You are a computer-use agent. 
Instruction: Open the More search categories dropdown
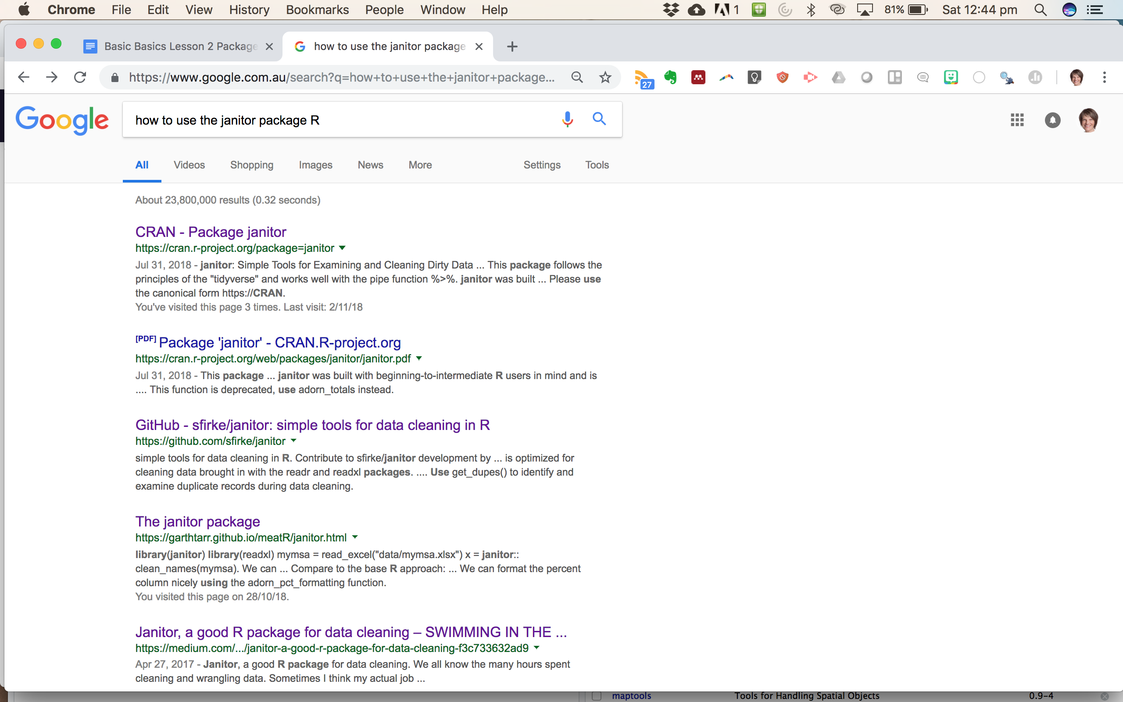click(x=420, y=165)
